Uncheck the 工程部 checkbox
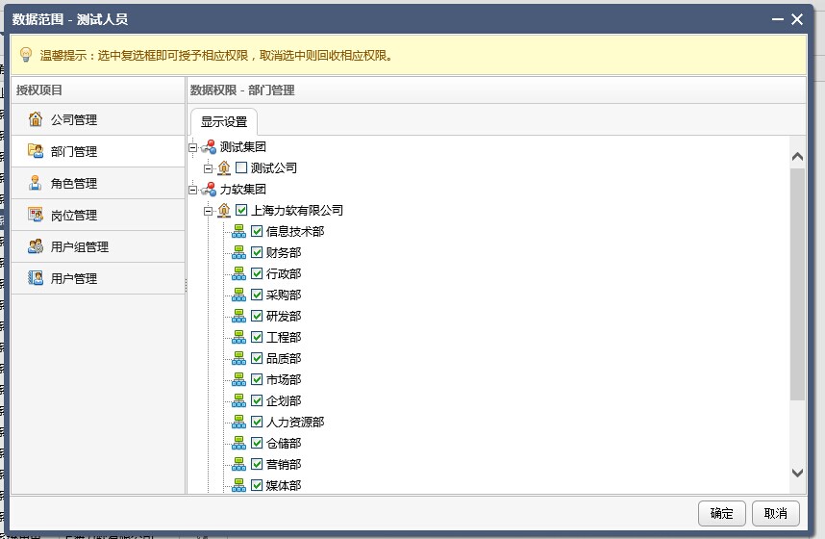Screen dimensions: 825x539 coord(257,337)
